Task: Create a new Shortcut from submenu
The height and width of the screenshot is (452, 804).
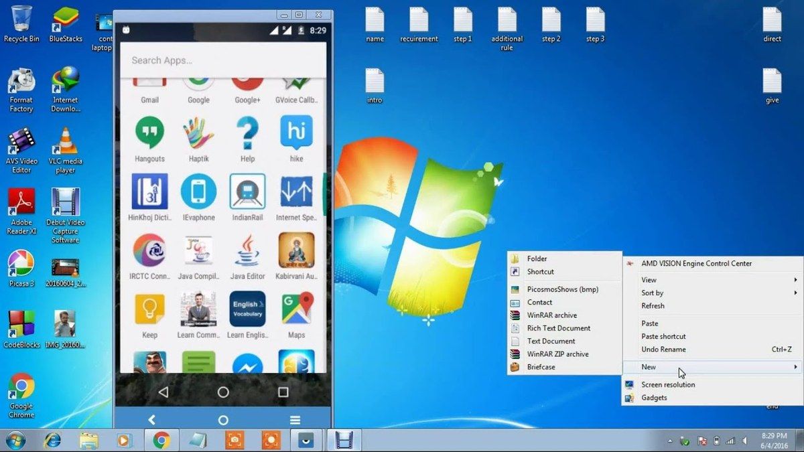Action: coord(564,272)
